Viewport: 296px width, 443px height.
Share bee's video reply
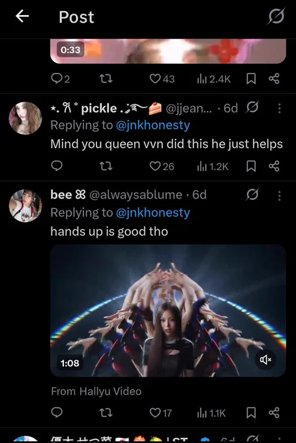[274, 412]
